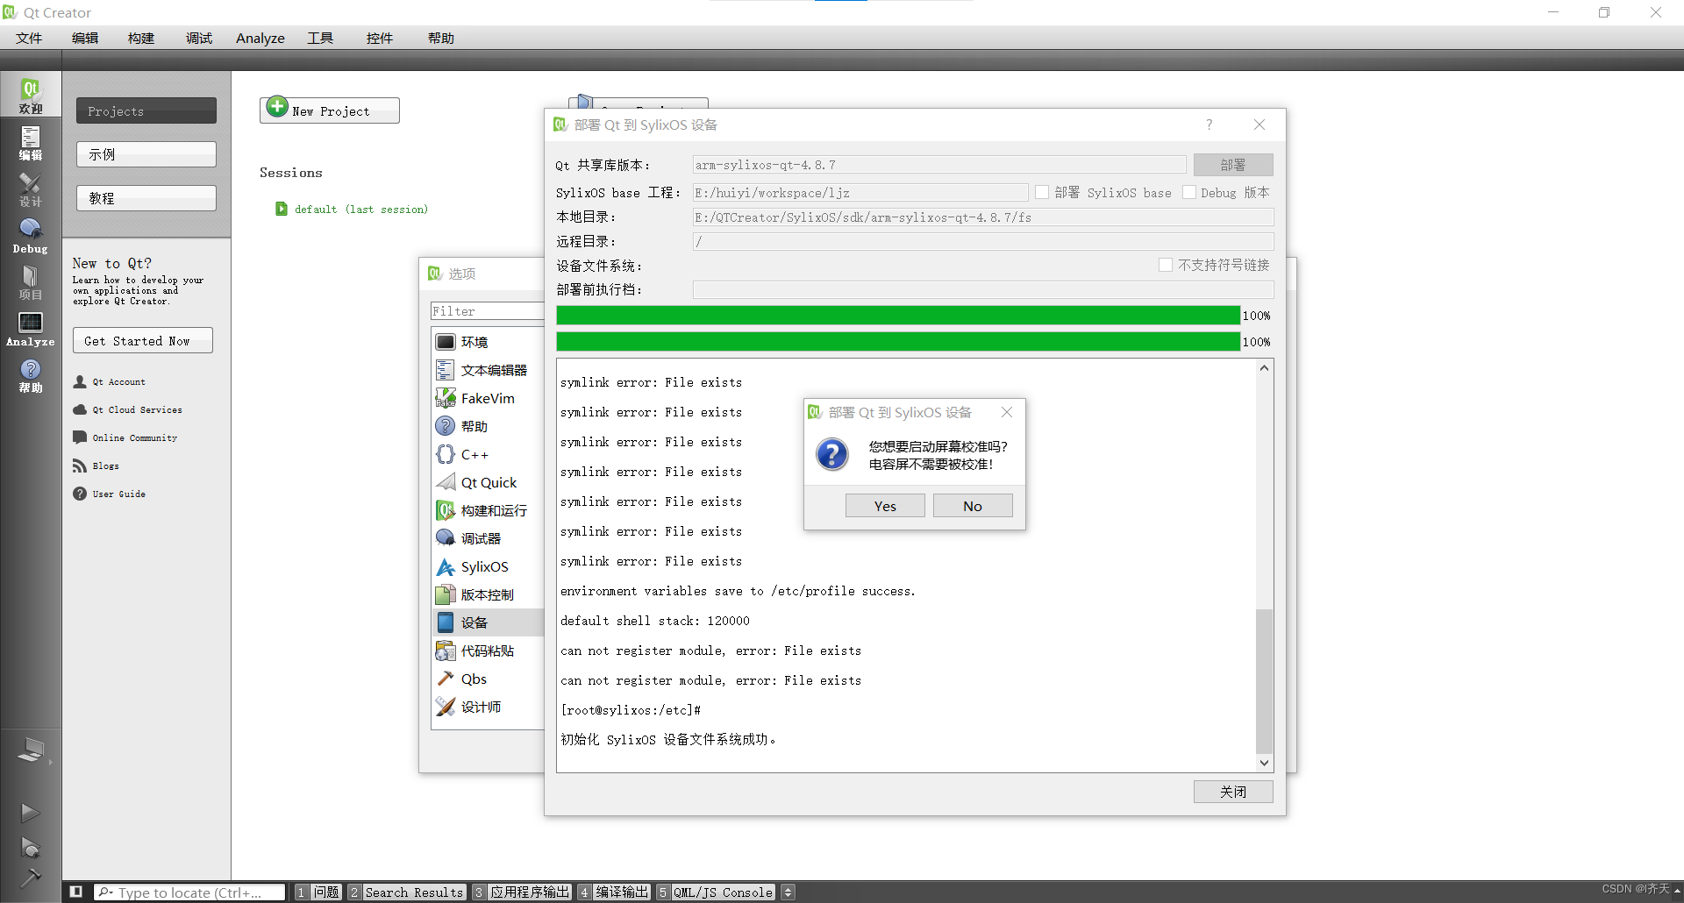This screenshot has width=1684, height=903.
Task: Open the 应用程序输出 output pane
Action: coord(522,892)
